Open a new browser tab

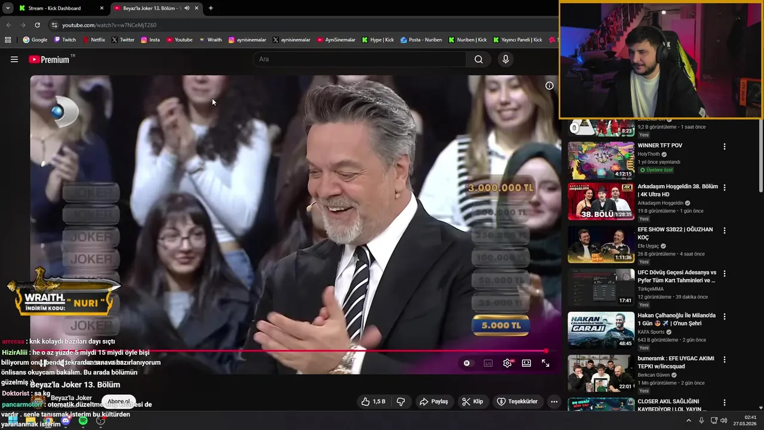coord(211,8)
